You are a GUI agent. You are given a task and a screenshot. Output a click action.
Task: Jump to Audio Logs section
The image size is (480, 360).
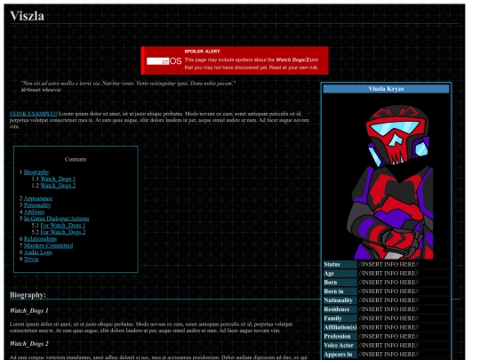point(38,252)
